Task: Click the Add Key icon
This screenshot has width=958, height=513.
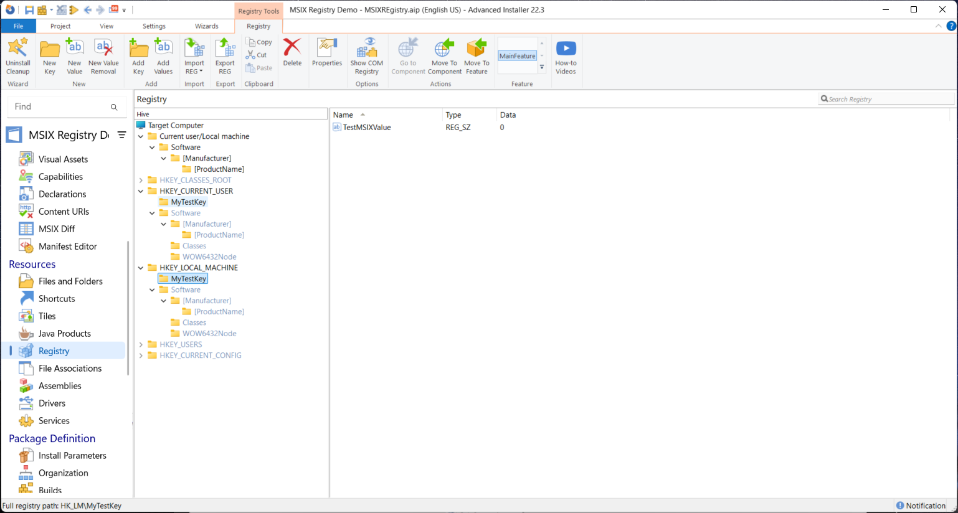Action: point(138,56)
